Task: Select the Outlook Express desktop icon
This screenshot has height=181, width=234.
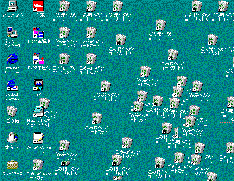Action: coord(12,85)
